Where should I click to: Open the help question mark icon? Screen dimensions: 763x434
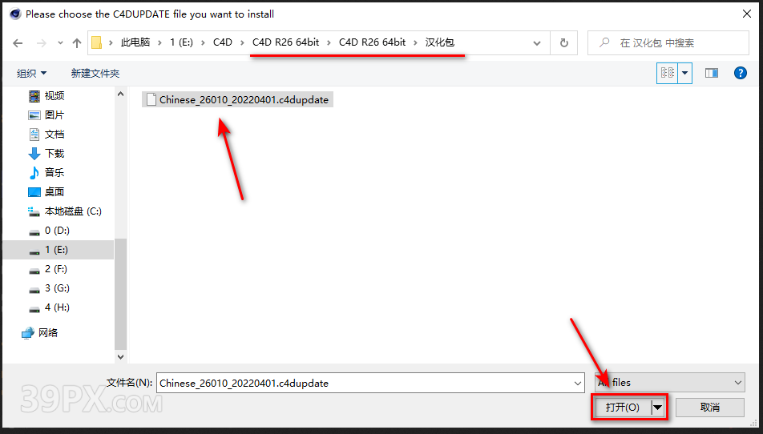point(741,73)
